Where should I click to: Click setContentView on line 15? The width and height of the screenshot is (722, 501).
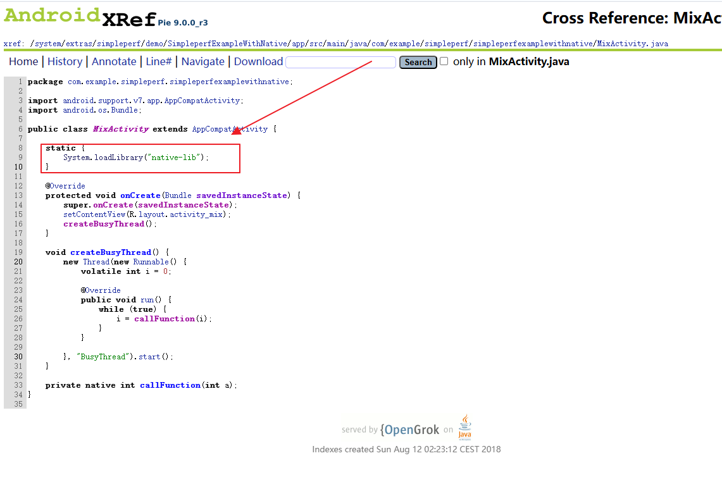[94, 214]
